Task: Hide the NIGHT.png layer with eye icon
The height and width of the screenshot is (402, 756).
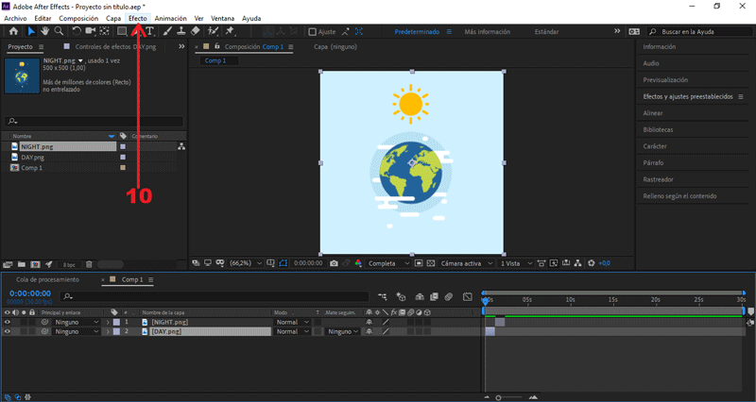Action: pos(8,322)
